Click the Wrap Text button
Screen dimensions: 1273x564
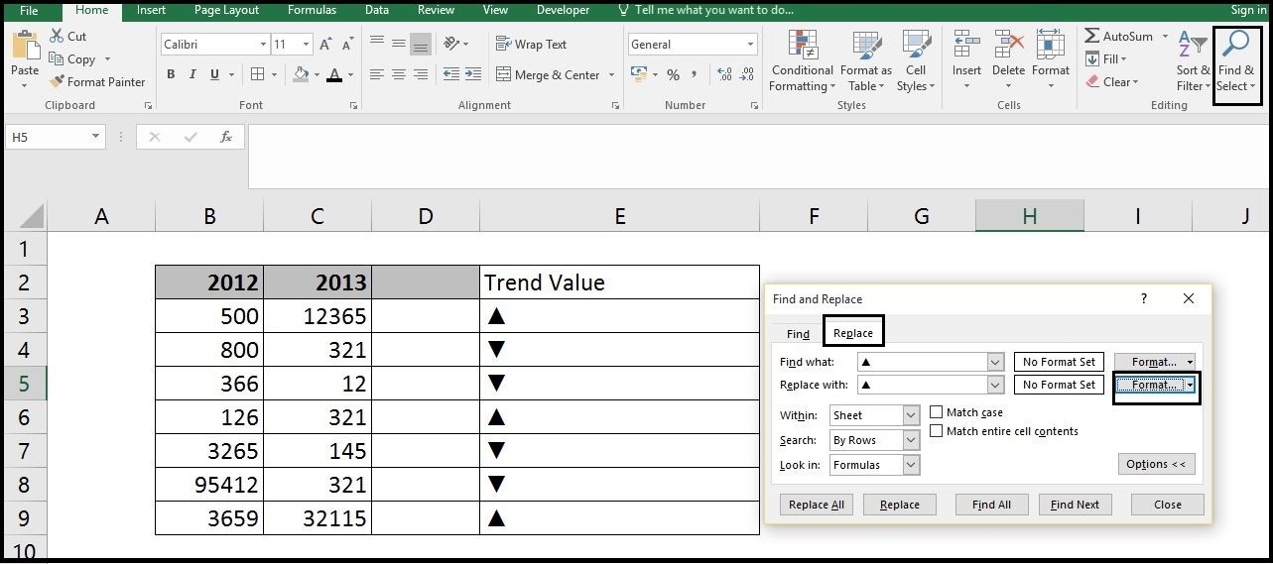pos(531,44)
